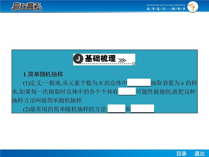Click the heading 1.简单随机抽样
The image size is (209, 157).
(x=43, y=74)
